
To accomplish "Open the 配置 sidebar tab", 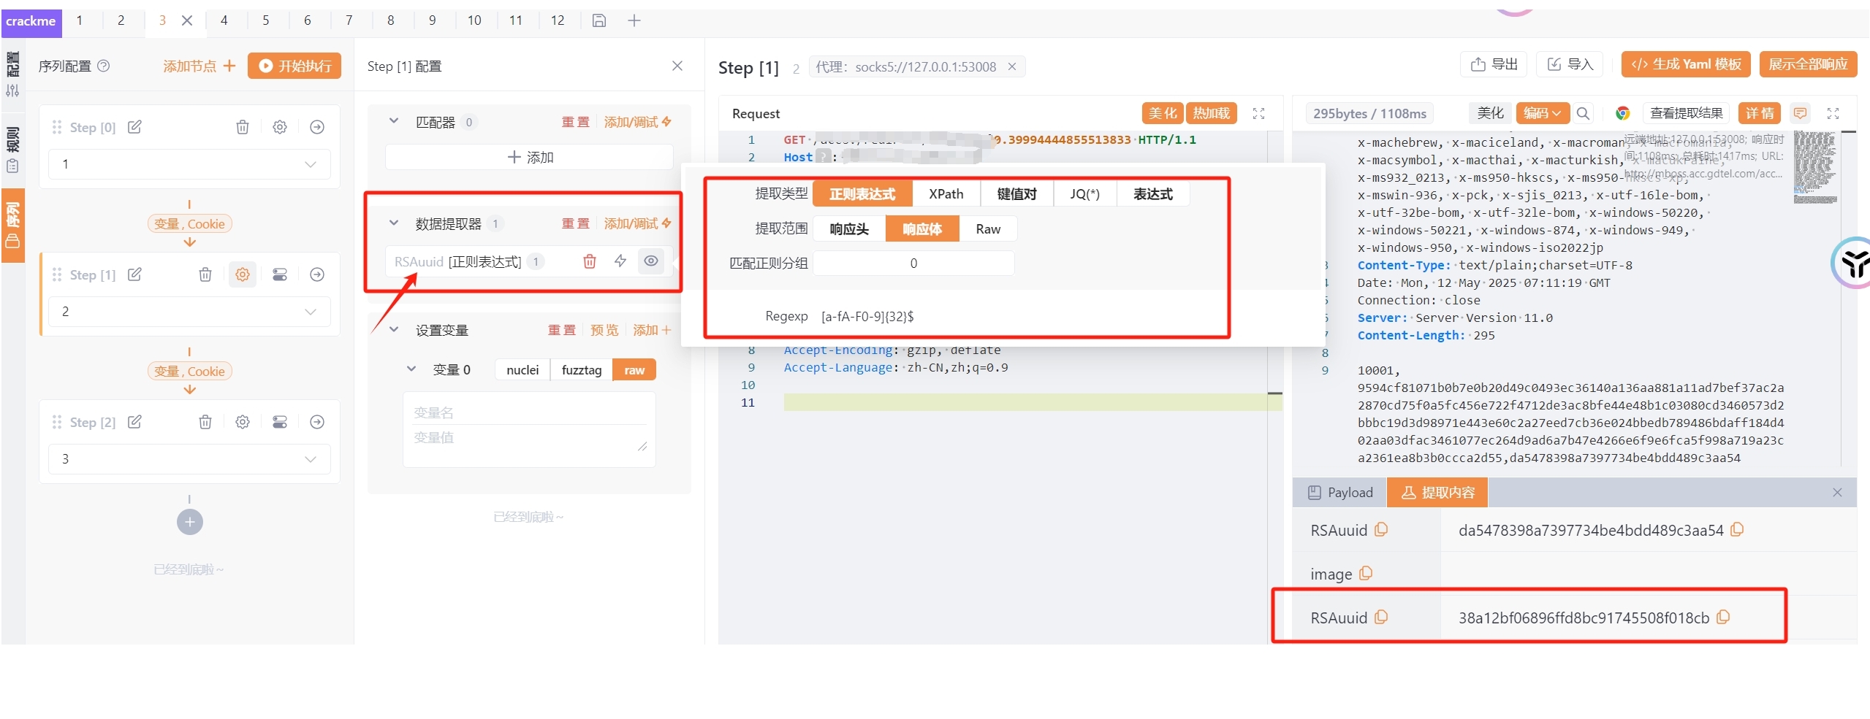I will coord(12,74).
